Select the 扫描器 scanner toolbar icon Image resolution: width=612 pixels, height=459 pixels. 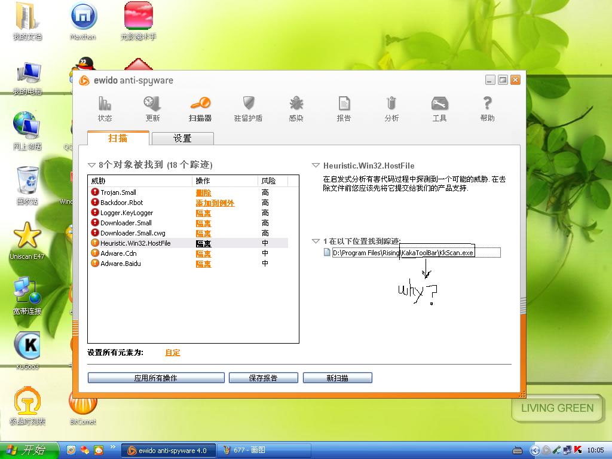coord(200,109)
